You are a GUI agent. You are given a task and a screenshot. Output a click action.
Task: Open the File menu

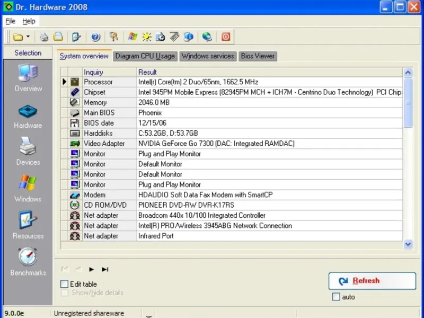click(x=11, y=21)
